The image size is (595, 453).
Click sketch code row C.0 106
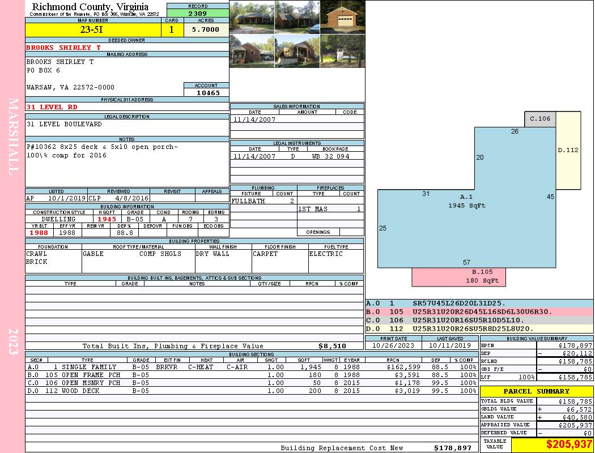479,320
